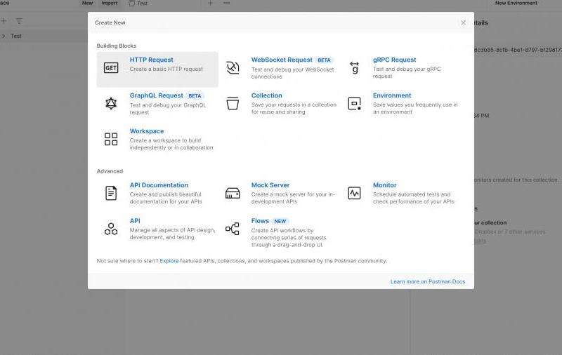Click BETA badge beside GraphQL Request
This screenshot has width=562, height=355.
195,96
